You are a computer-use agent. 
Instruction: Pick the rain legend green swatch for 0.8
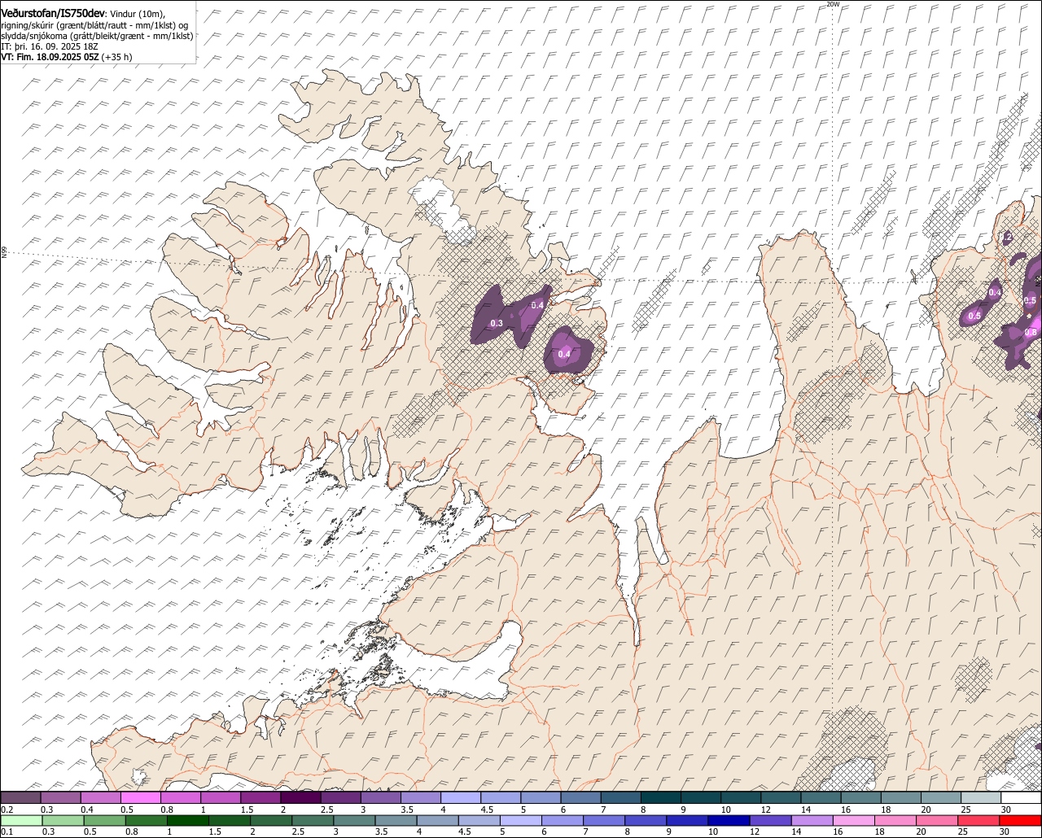(x=146, y=820)
